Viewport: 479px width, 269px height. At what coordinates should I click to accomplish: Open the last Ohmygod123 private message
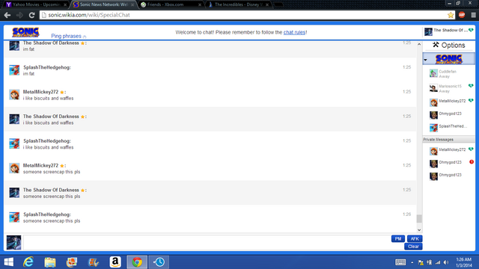(x=449, y=176)
